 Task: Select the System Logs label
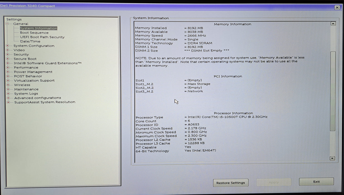tap(26, 94)
